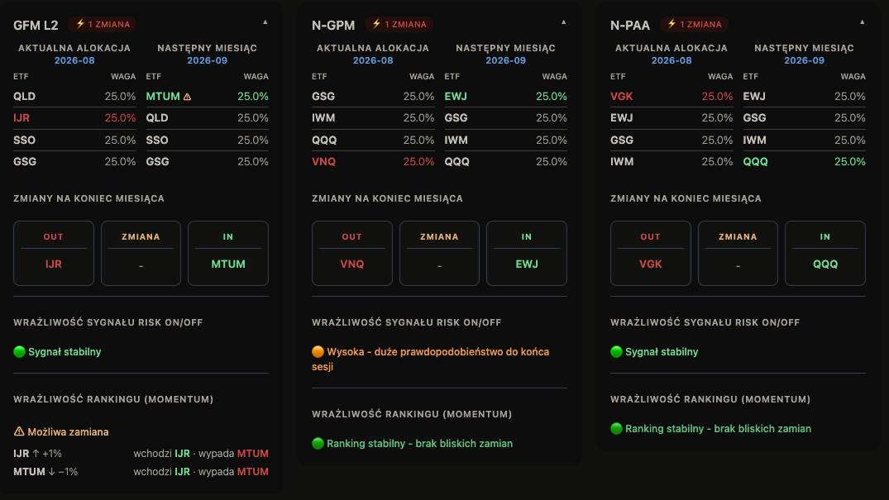
Task: Click IWM in N-GPM current allocation
Action: (x=323, y=118)
